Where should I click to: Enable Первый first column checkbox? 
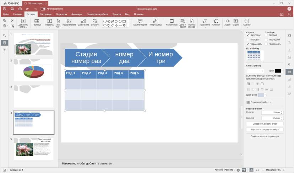pos(266,35)
